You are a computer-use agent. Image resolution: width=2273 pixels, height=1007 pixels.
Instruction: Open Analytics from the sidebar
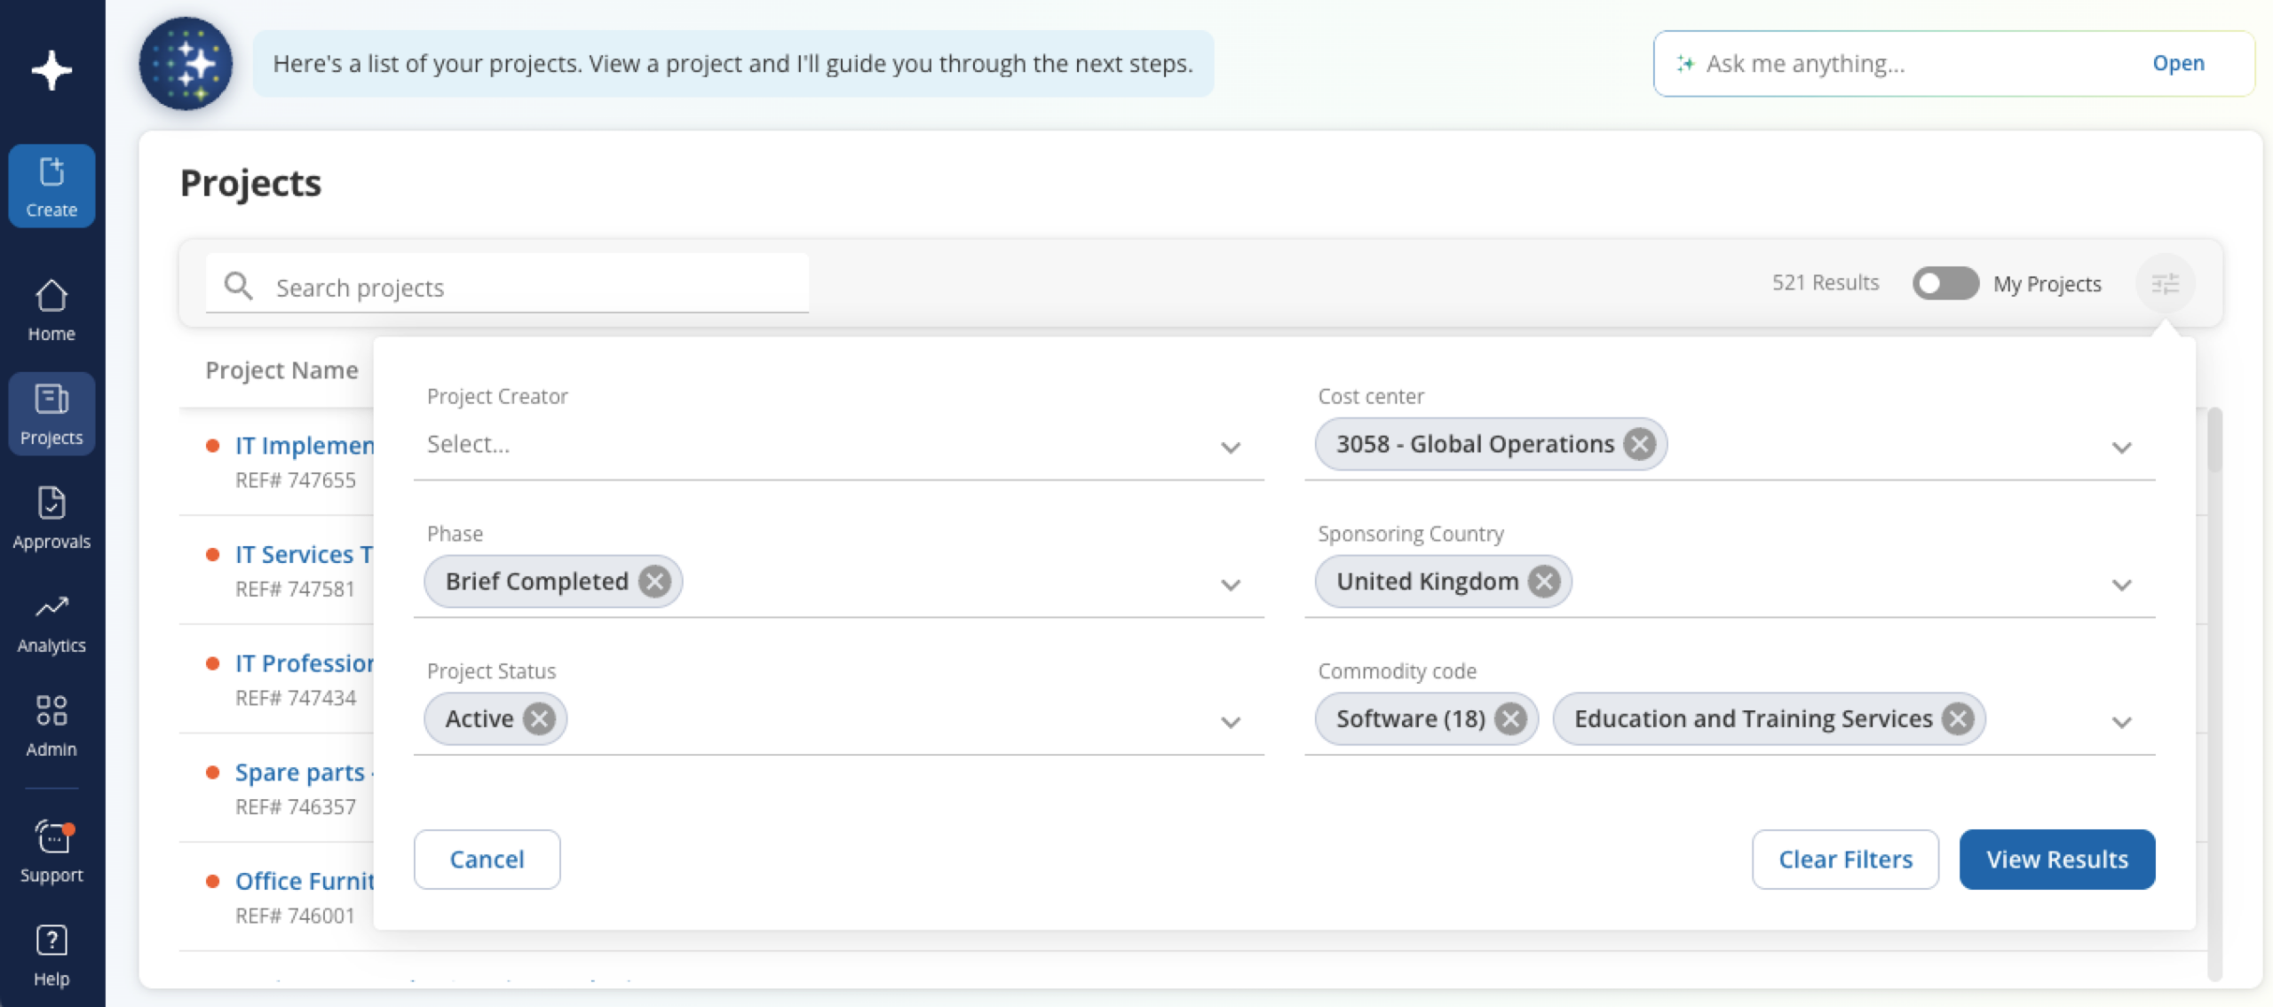point(51,622)
